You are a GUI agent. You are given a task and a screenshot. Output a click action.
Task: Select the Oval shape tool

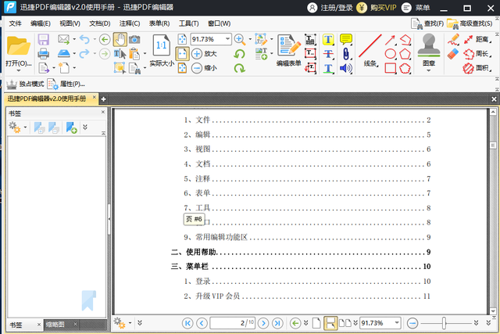pos(391,54)
